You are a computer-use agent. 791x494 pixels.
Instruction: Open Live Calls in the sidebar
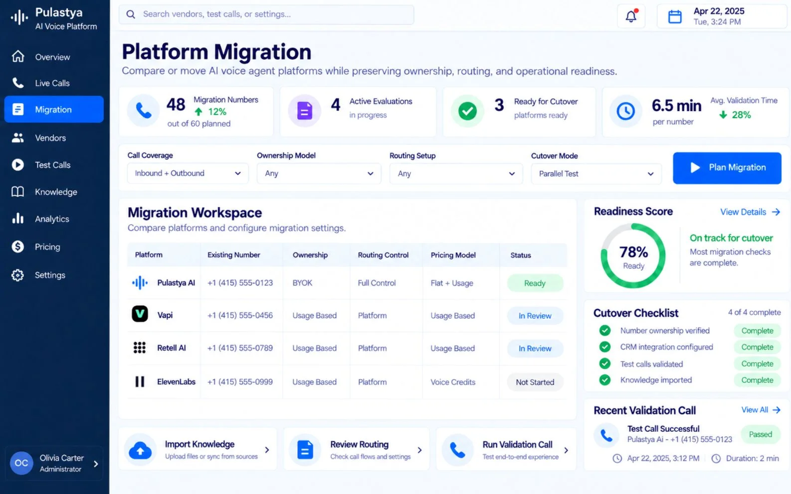tap(54, 83)
